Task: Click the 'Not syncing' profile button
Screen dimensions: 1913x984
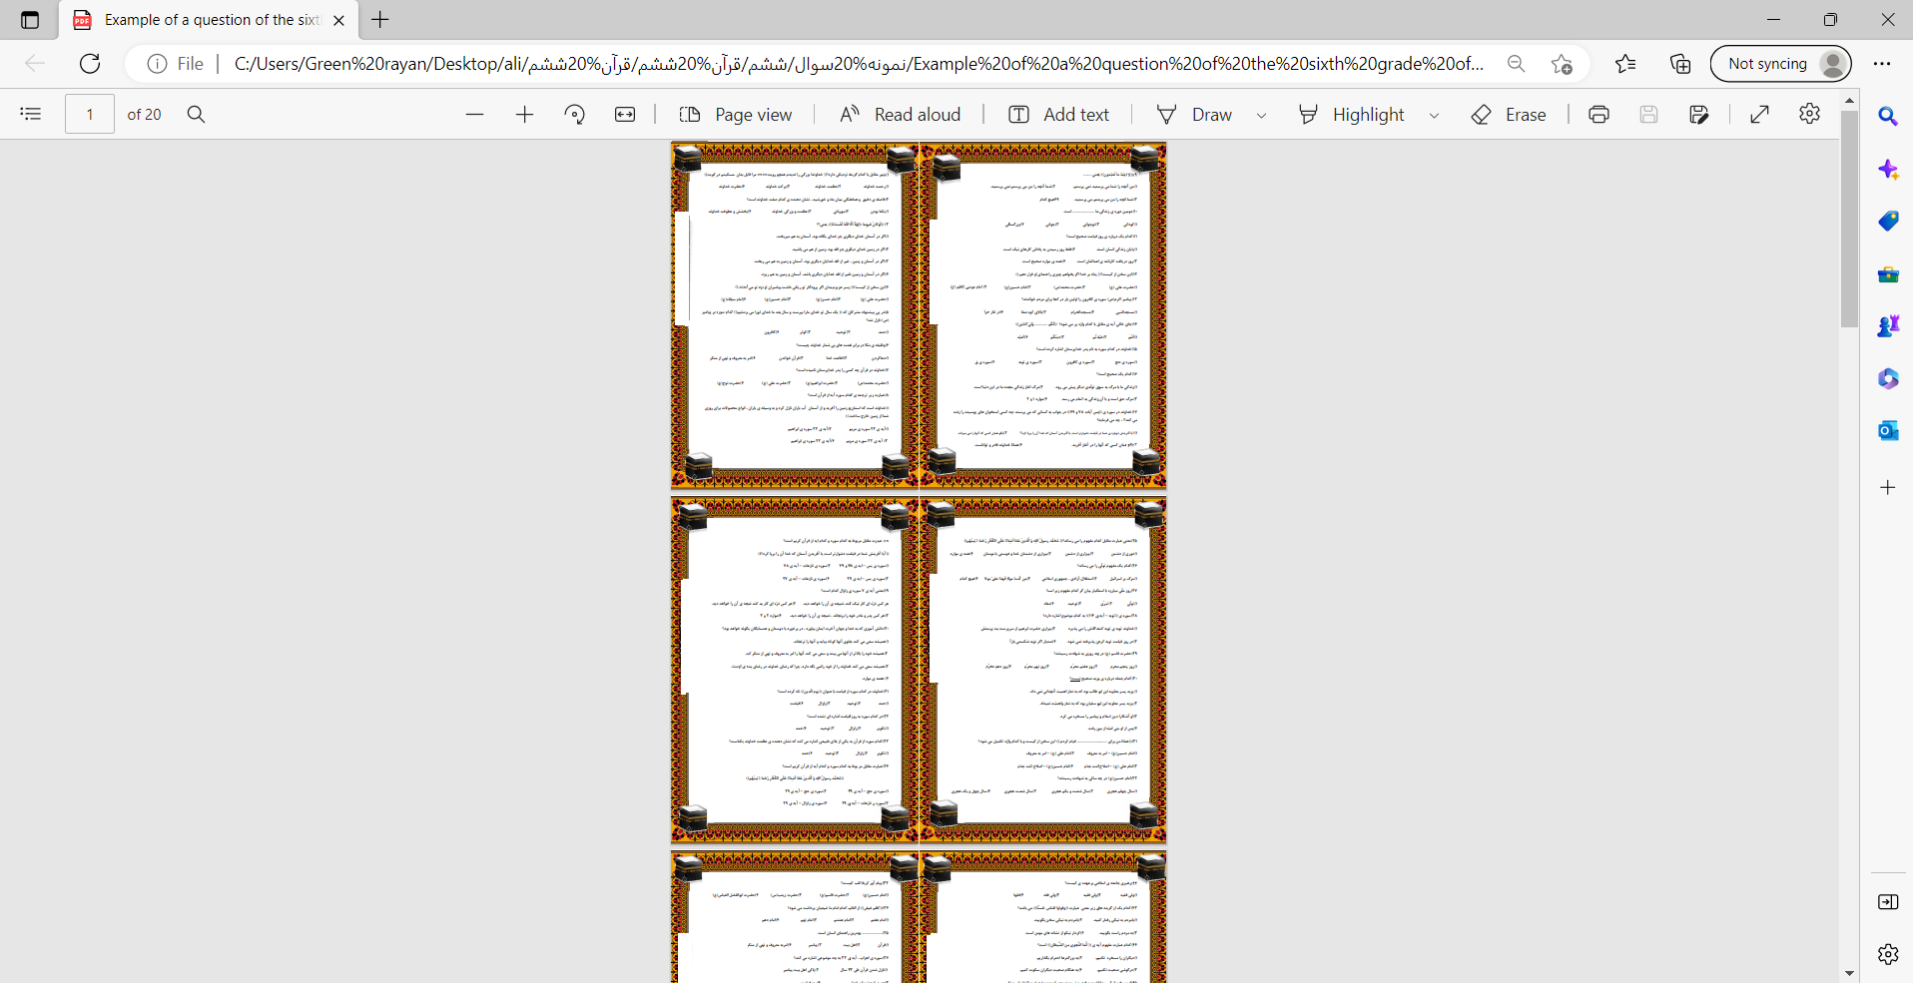Action: click(x=1780, y=64)
